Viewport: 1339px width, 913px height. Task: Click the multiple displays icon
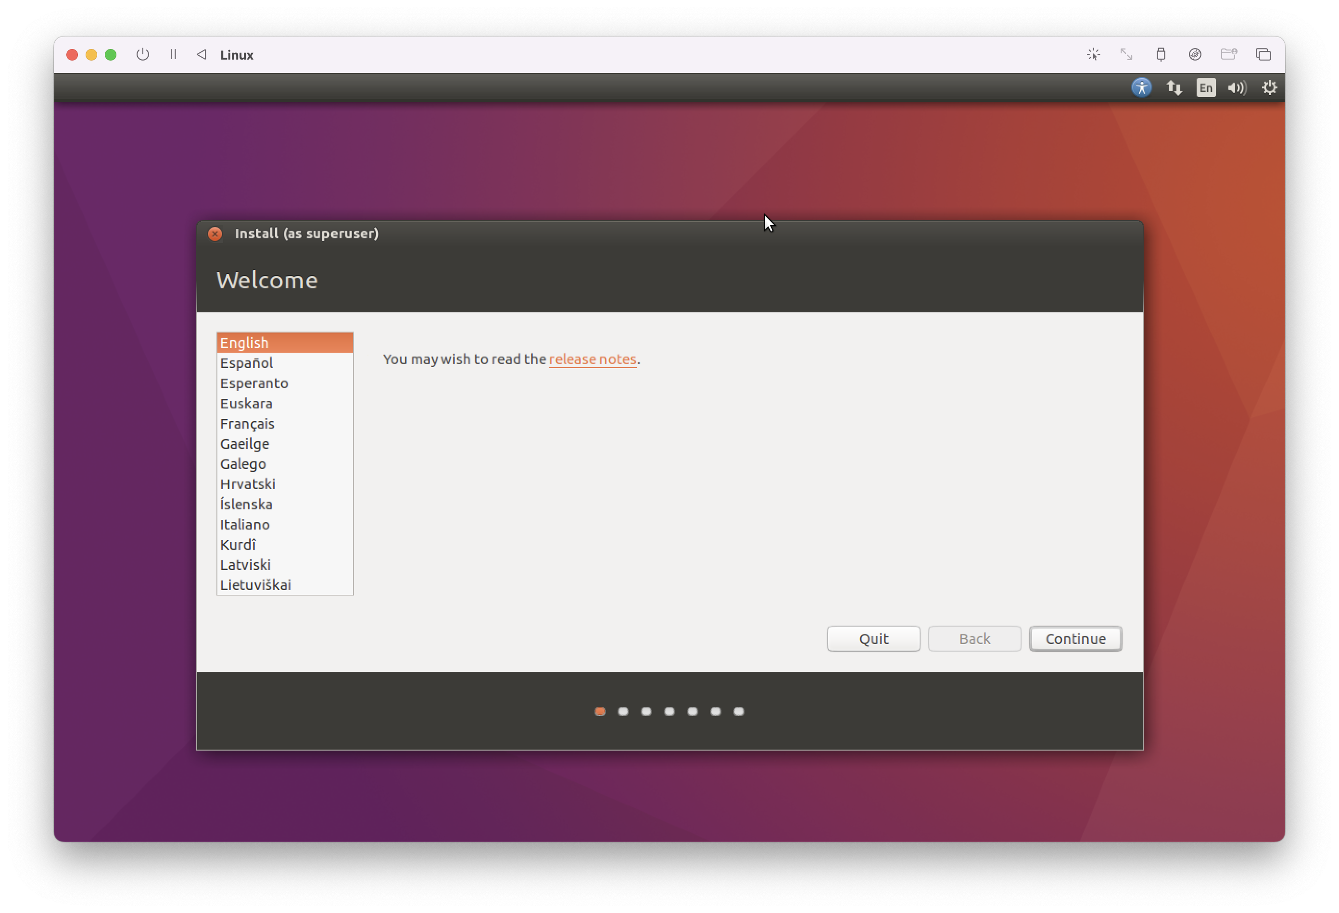point(1263,55)
